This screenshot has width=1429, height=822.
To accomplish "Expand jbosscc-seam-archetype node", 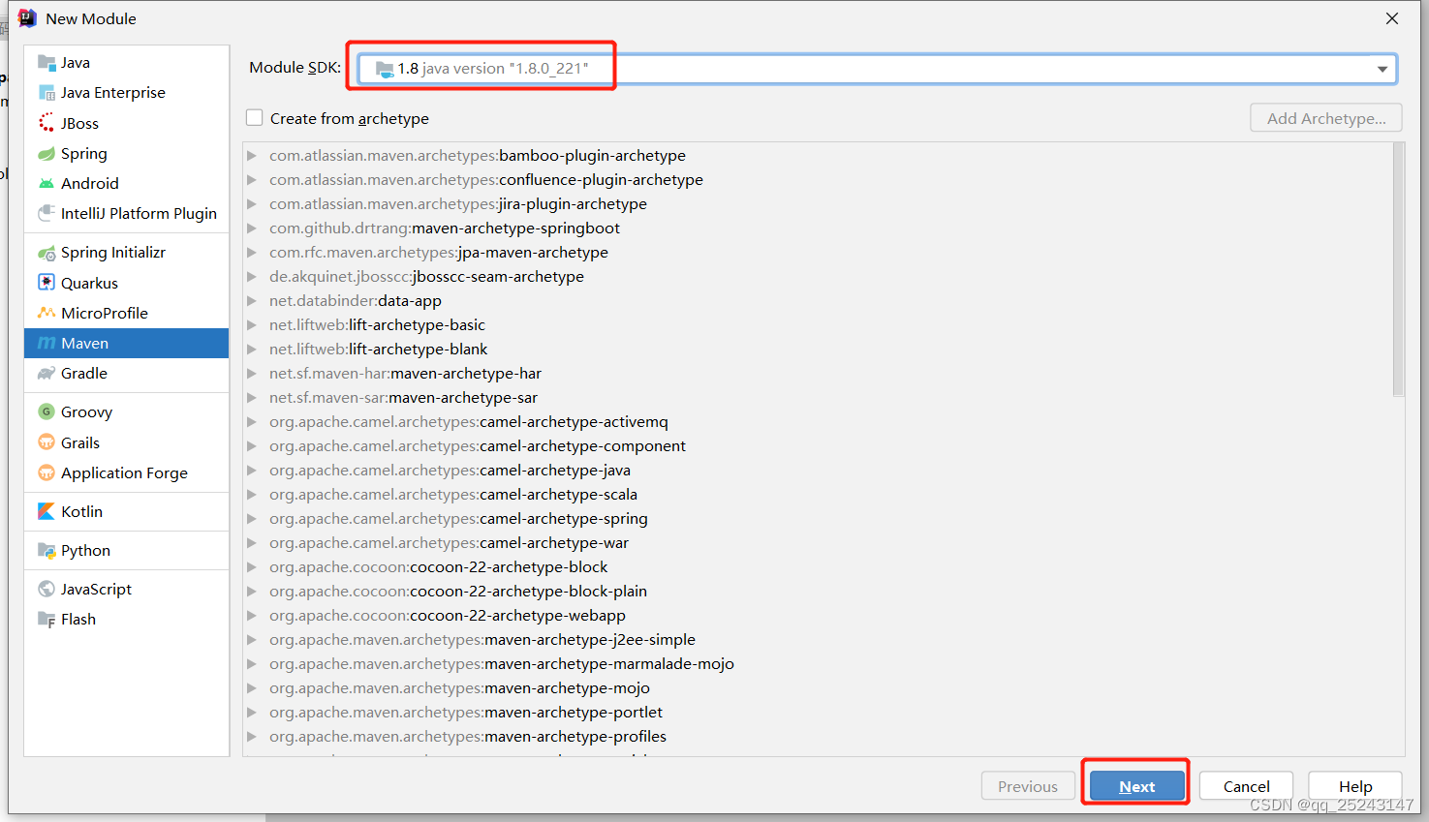I will pos(252,277).
